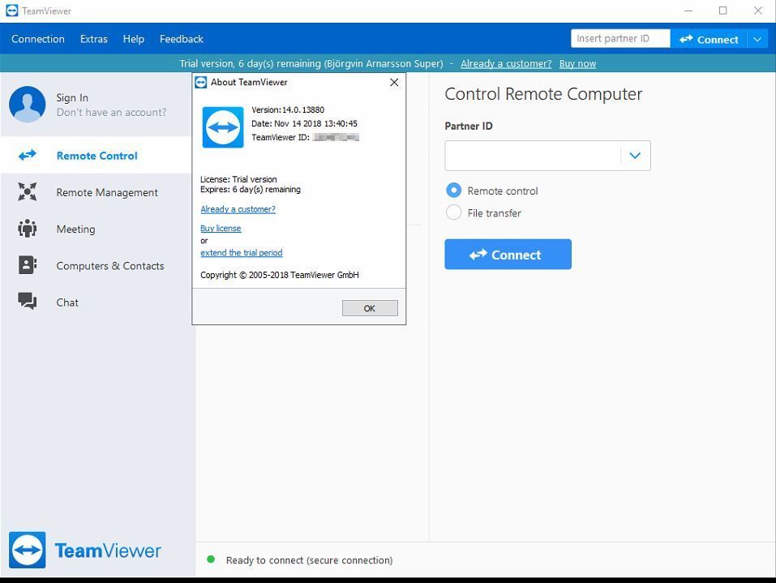Click the Chat bubbles icon in sidebar
This screenshot has width=776, height=583.
[x=28, y=302]
